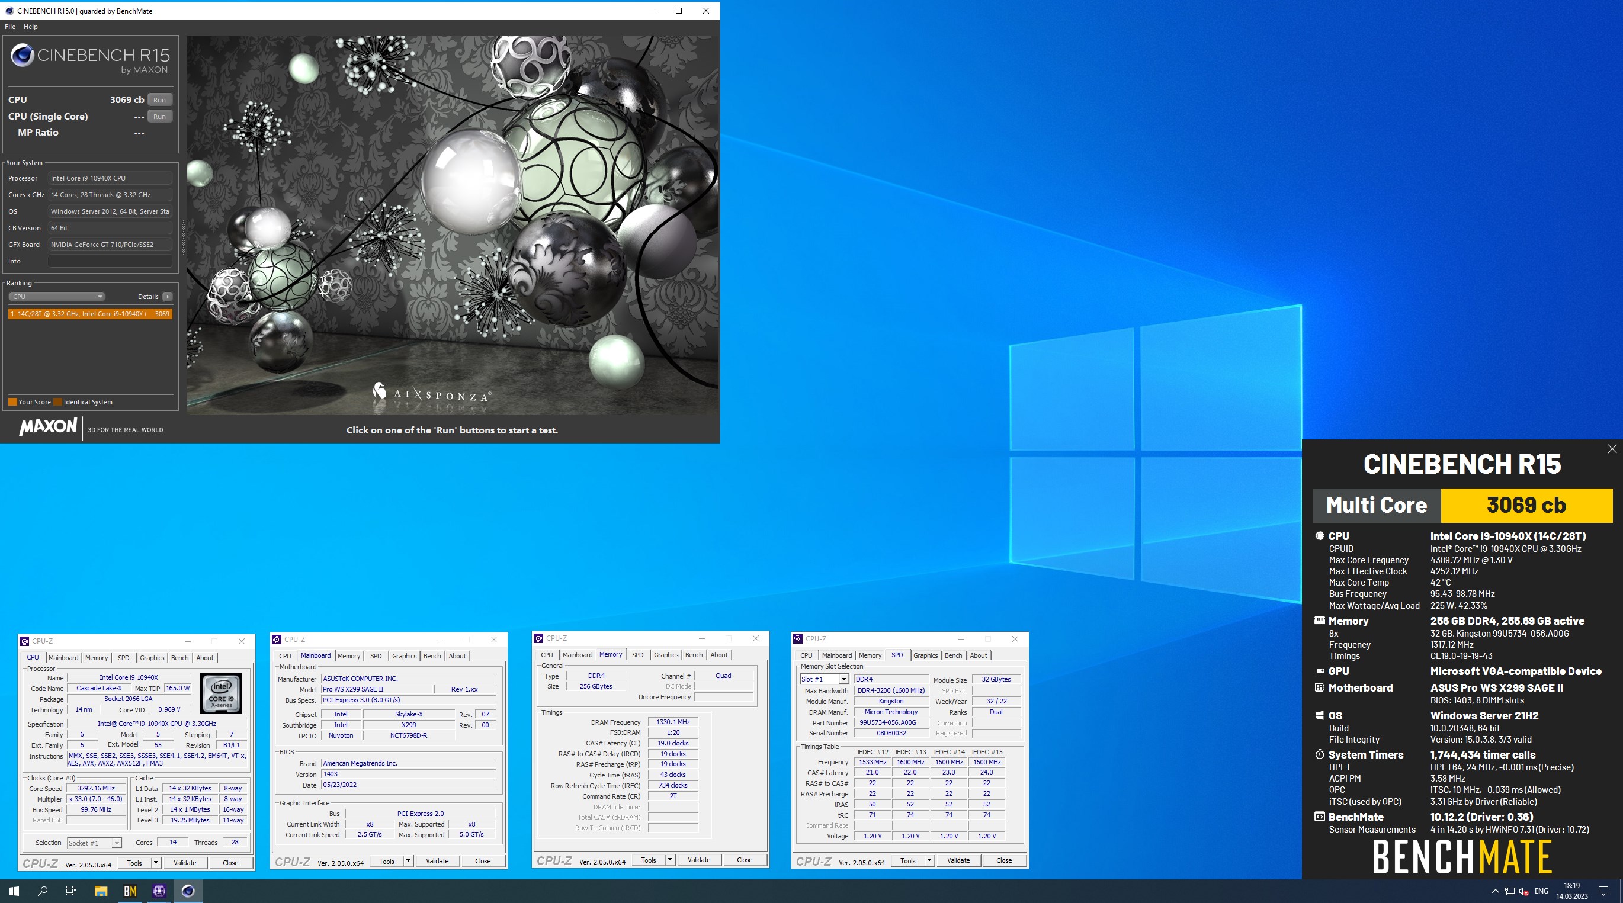Click the Processor field Intel Core i9-10940X

point(110,178)
